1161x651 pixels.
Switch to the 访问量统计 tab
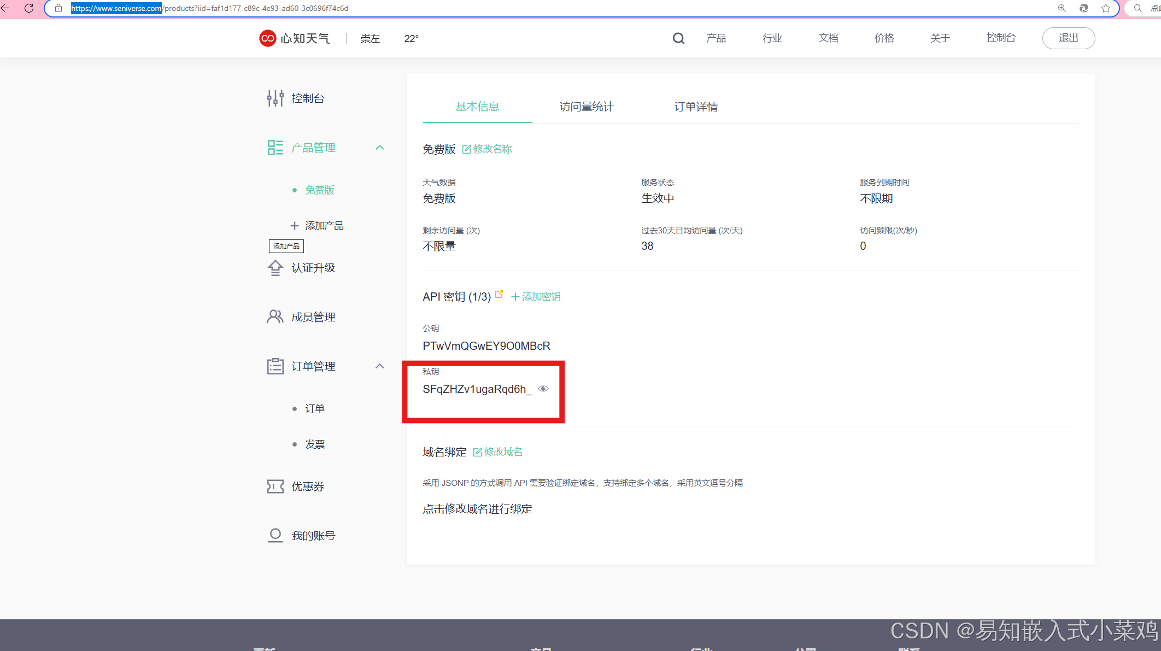point(587,107)
